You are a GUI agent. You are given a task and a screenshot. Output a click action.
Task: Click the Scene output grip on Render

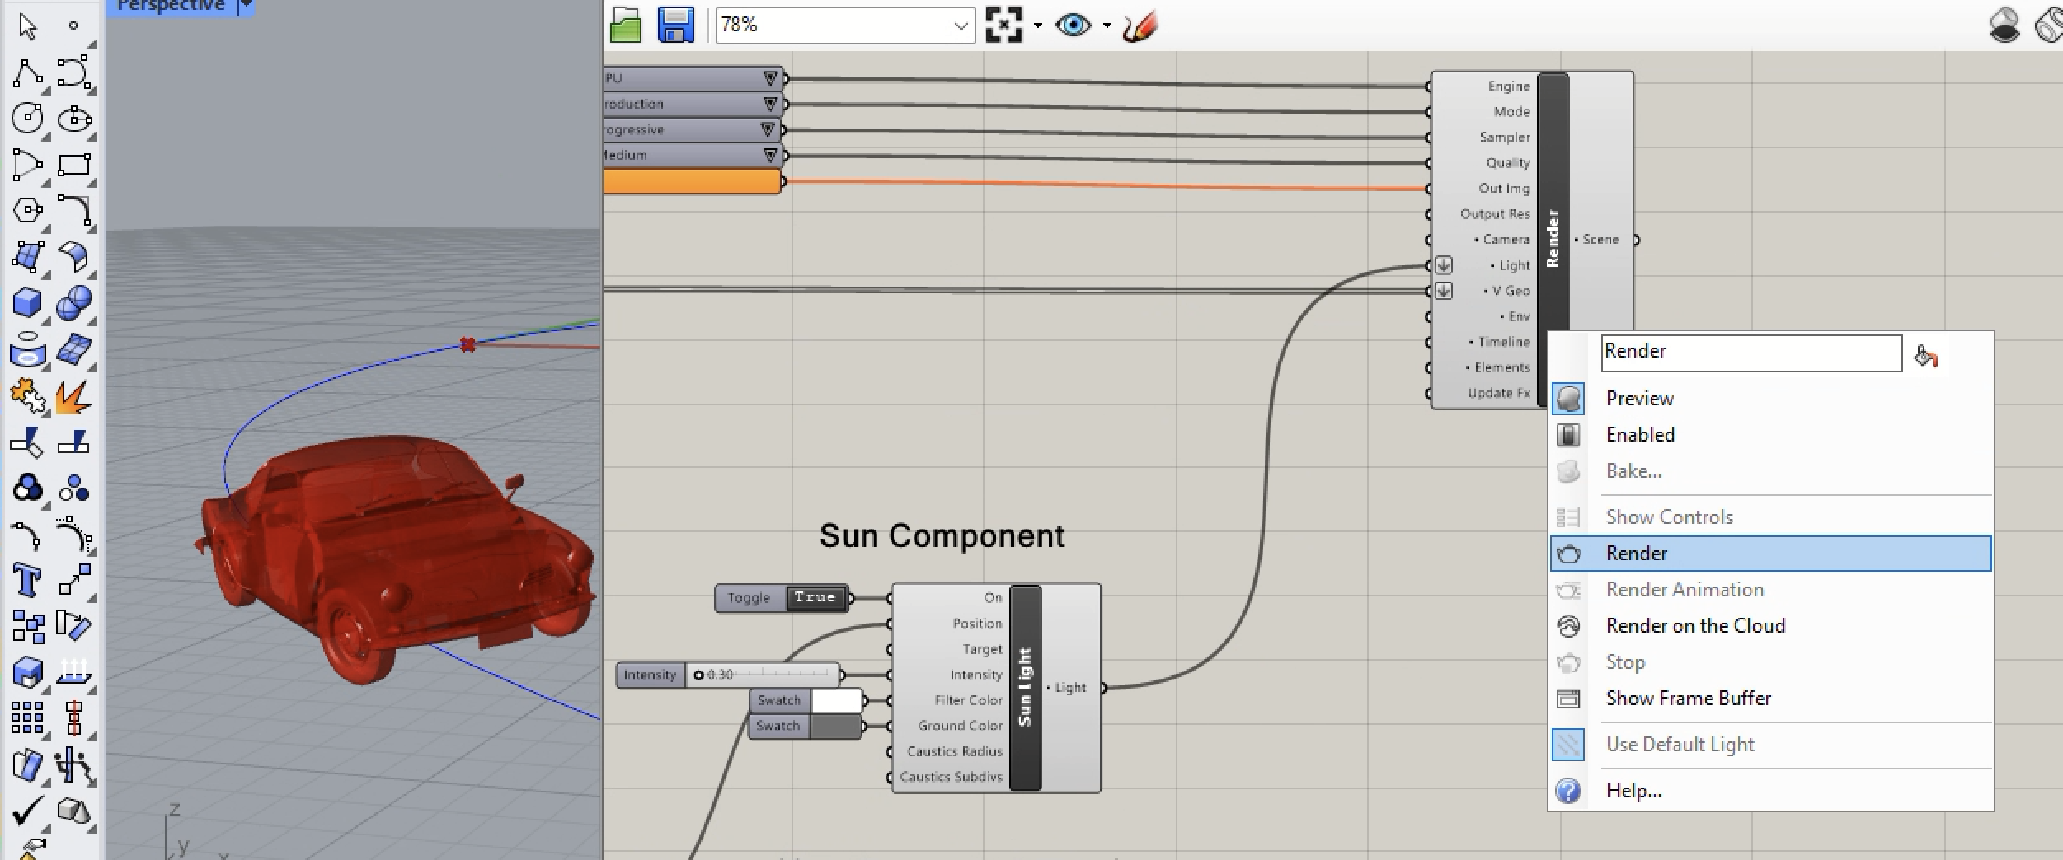click(1636, 240)
